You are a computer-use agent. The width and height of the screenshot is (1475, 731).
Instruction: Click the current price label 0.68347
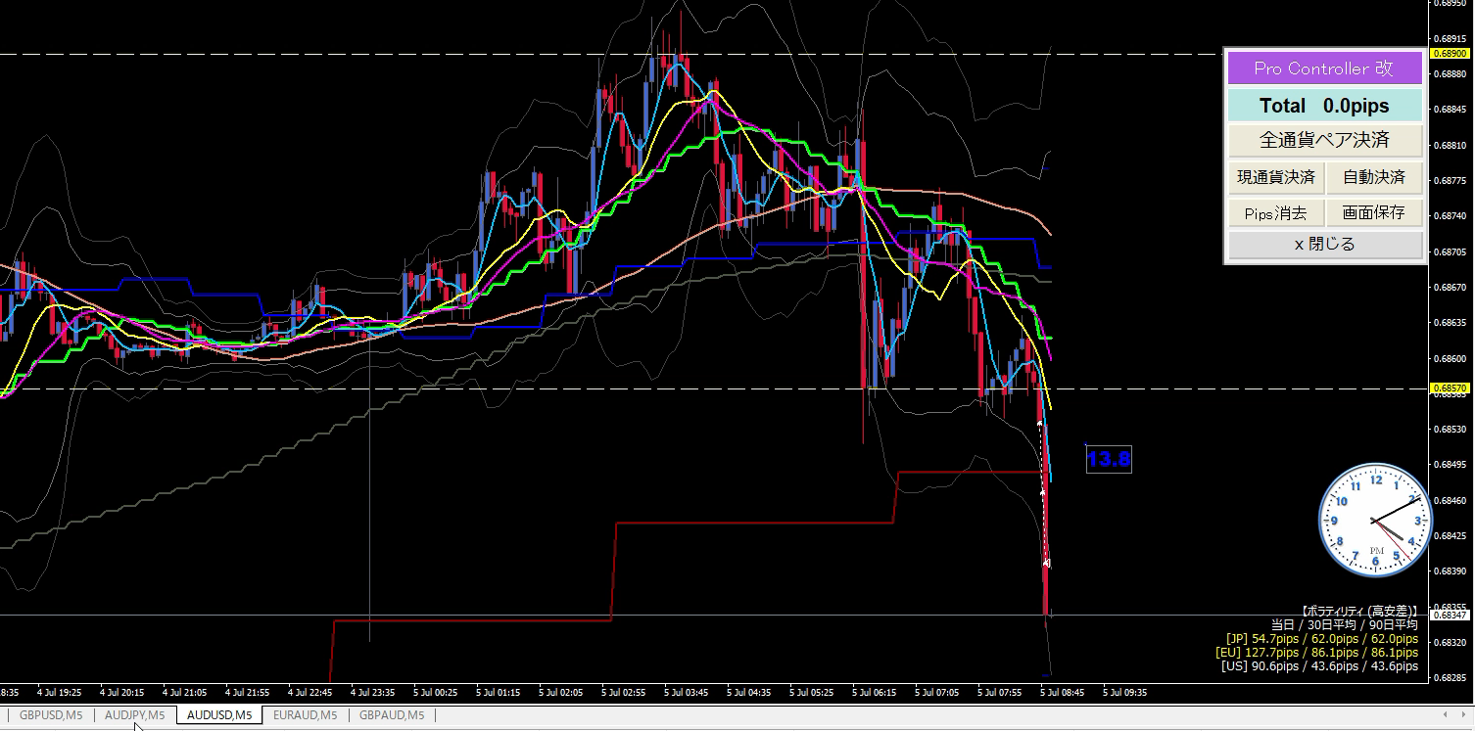coord(1451,615)
